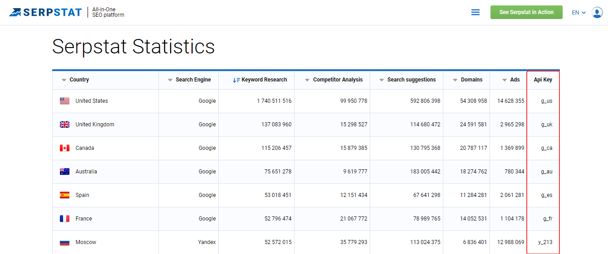Sort by Search Engine column arrow
608x254 pixels.
(x=170, y=80)
